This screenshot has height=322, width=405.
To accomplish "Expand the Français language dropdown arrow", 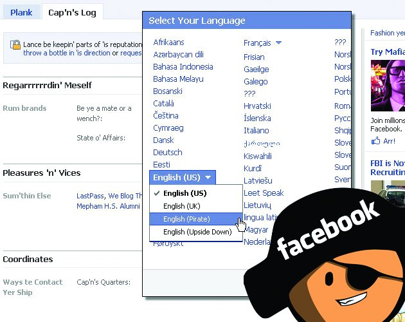I will 278,43.
